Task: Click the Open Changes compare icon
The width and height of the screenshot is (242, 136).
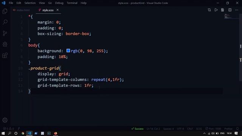Action: pos(209,10)
